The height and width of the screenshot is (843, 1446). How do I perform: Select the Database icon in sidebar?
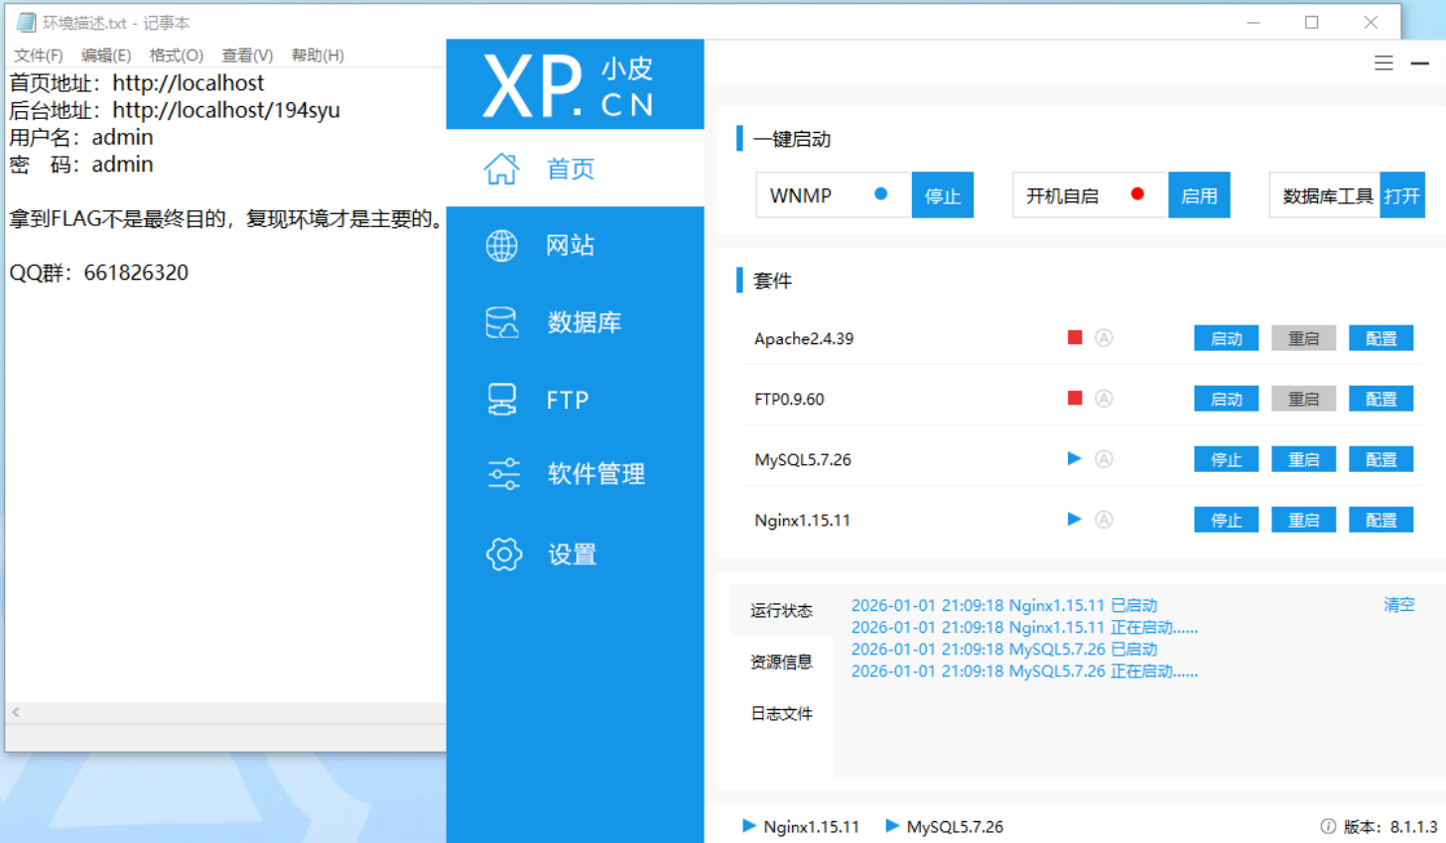pos(501,322)
